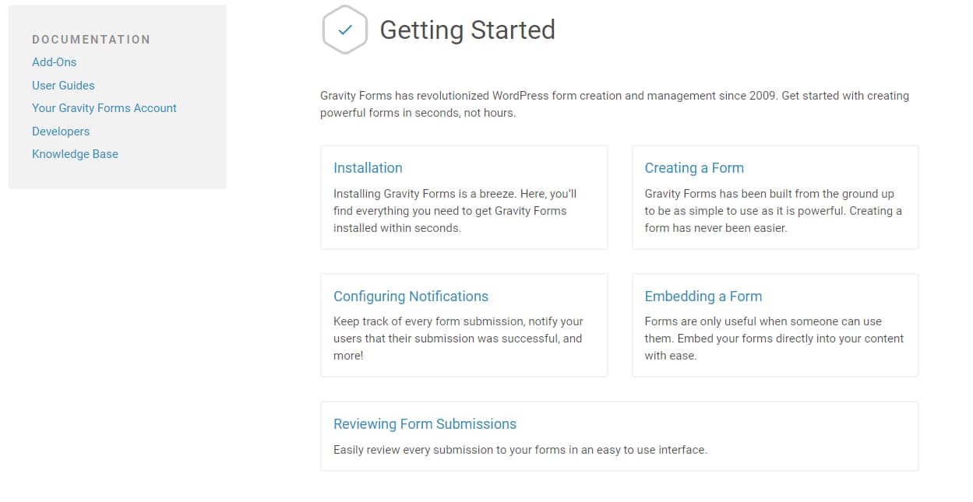Open the Embedding a Form article

(x=703, y=296)
